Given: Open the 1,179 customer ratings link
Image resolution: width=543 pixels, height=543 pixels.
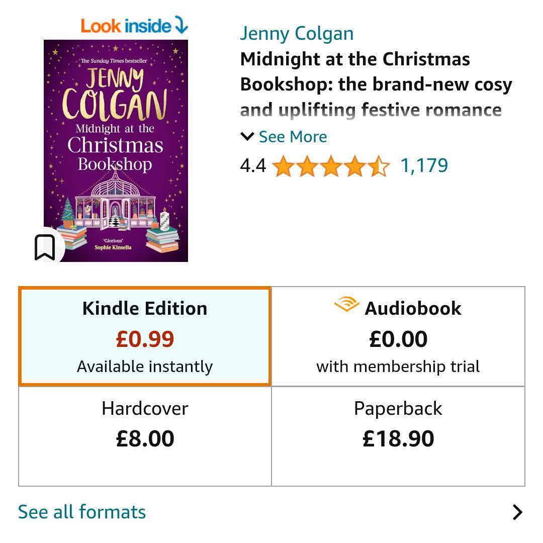Looking at the screenshot, I should (x=424, y=165).
